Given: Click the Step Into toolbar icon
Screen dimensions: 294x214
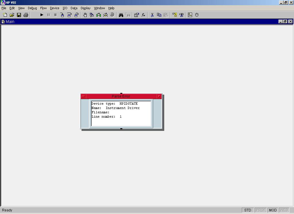Looking at the screenshot, I should [62, 15].
